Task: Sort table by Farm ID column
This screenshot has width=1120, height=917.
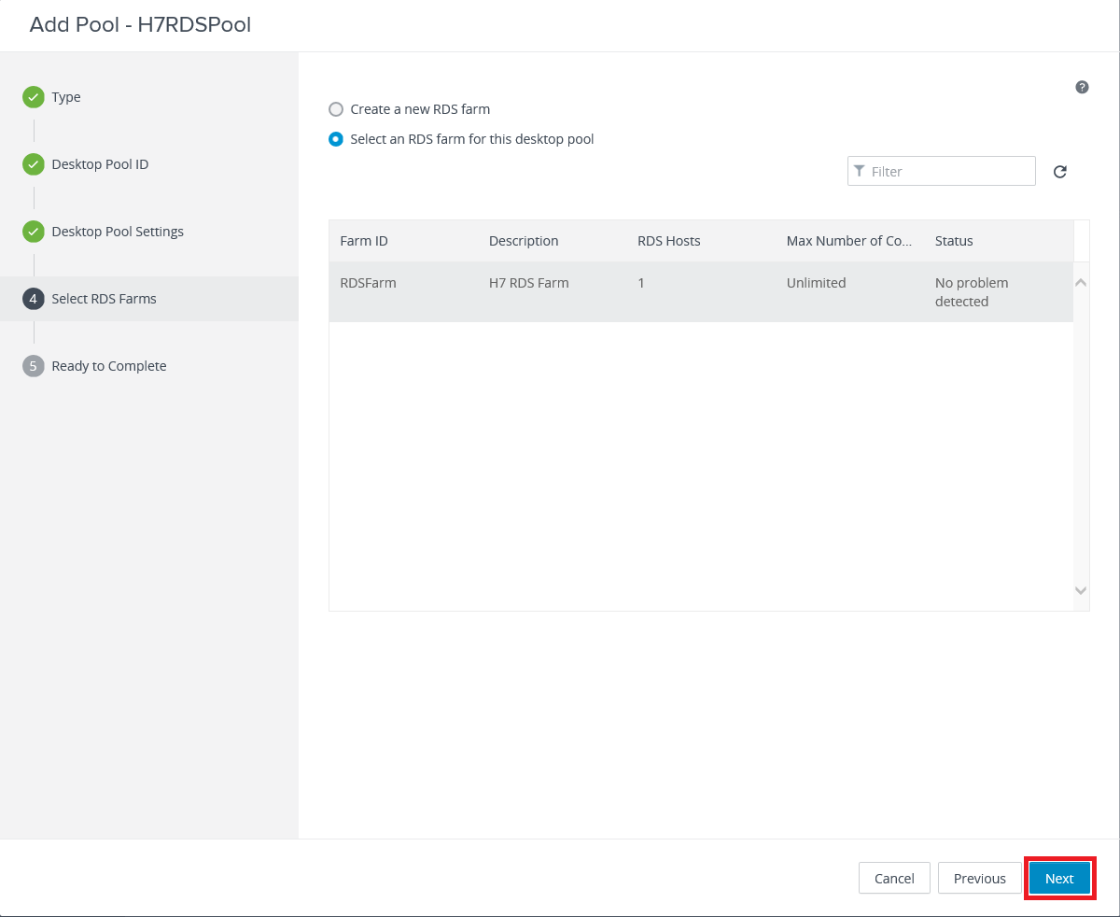Action: pyautogui.click(x=364, y=241)
